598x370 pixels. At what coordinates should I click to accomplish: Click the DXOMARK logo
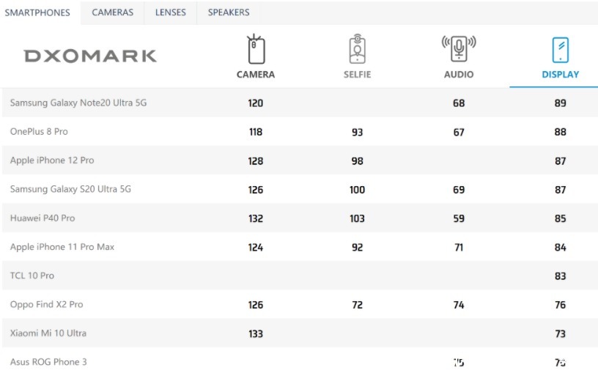tap(90, 56)
